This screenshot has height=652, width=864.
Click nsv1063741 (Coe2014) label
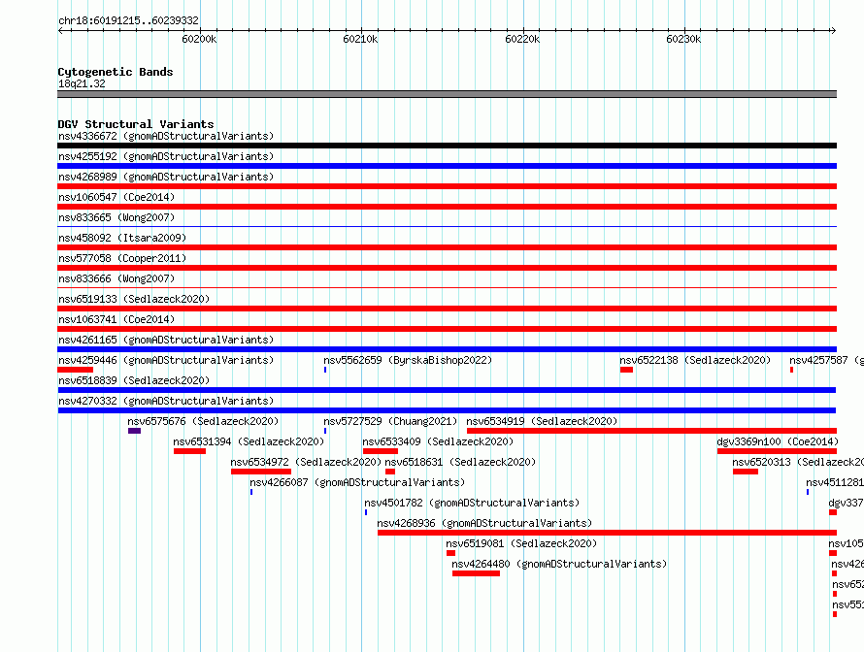click(116, 319)
